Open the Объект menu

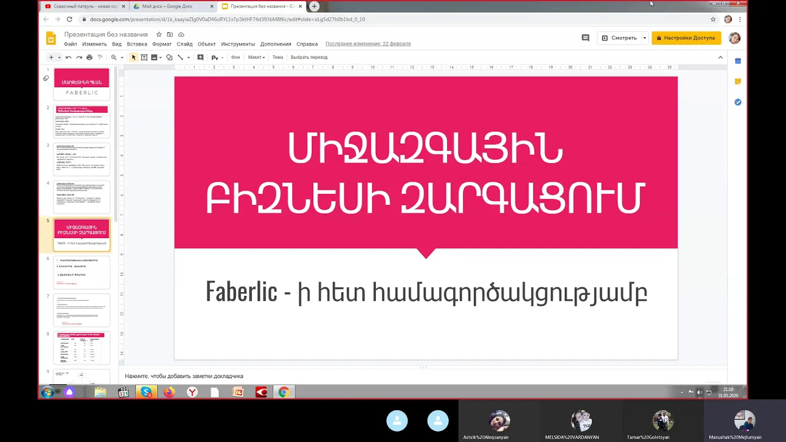coord(207,44)
